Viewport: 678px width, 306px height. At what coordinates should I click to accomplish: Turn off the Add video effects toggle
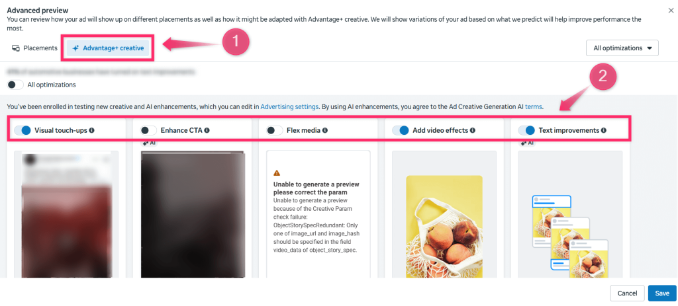click(x=401, y=130)
